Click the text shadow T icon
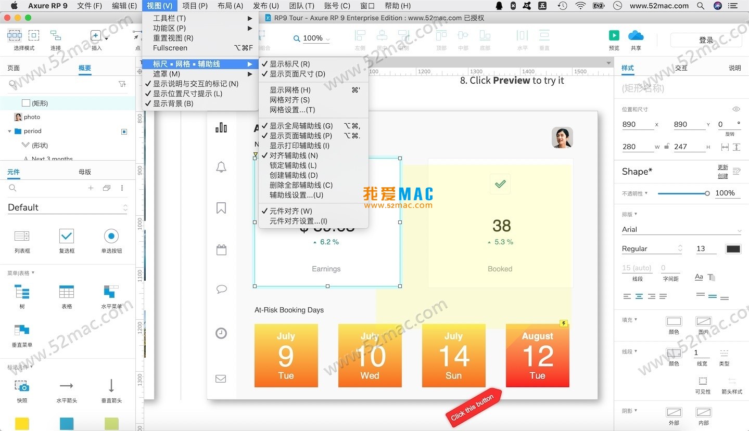The width and height of the screenshot is (749, 431). click(712, 277)
